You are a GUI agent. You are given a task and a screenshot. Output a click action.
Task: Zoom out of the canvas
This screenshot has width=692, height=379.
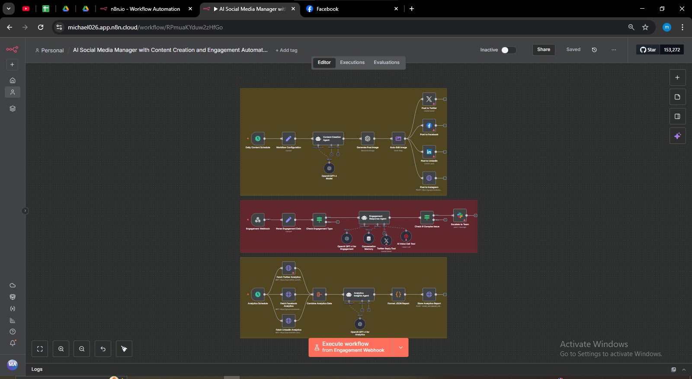(x=82, y=349)
